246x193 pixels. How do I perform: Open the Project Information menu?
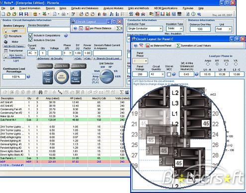click(30, 8)
